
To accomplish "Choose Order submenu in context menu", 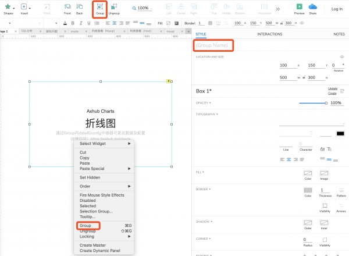I will [x=104, y=186].
